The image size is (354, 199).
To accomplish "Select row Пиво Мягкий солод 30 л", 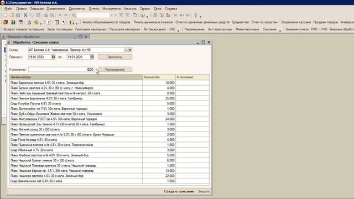I will (x=110, y=129).
